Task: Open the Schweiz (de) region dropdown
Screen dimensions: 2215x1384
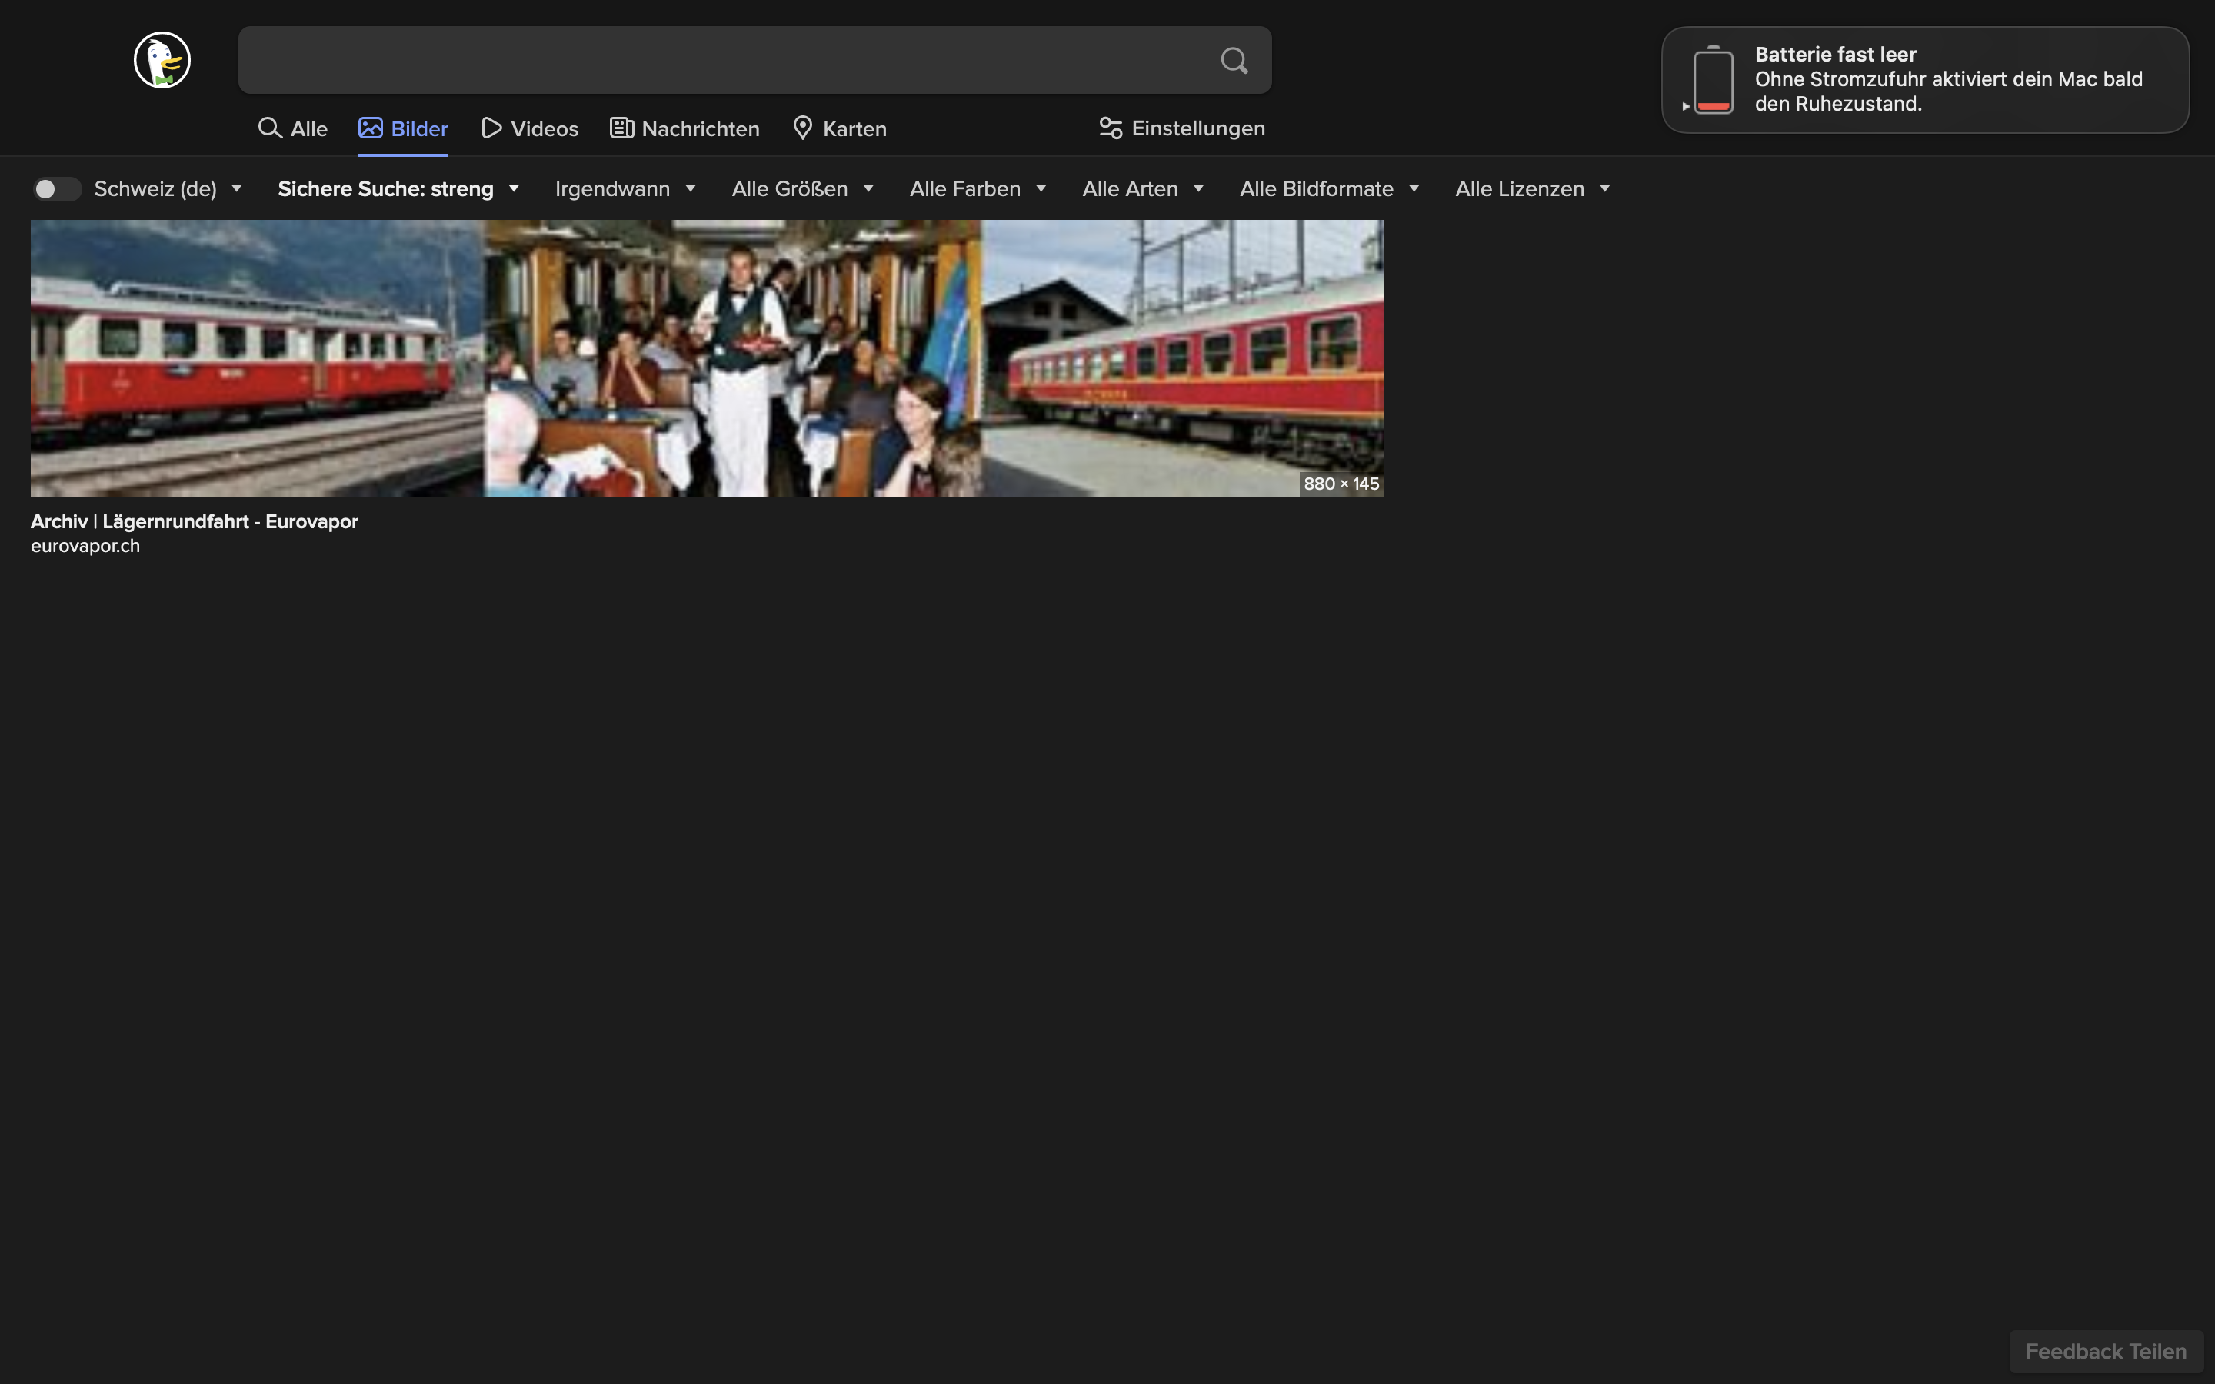Action: coord(168,188)
